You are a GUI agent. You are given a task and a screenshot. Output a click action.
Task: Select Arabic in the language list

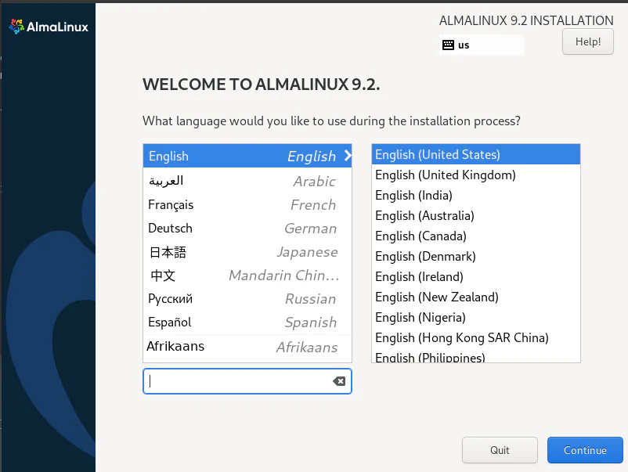(x=247, y=181)
